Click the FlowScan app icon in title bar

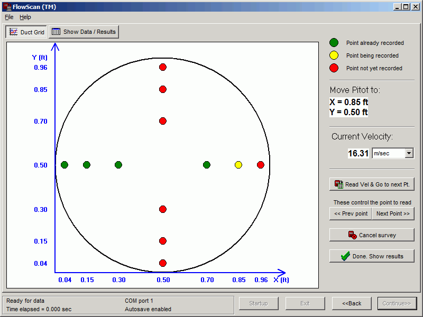tap(7, 7)
